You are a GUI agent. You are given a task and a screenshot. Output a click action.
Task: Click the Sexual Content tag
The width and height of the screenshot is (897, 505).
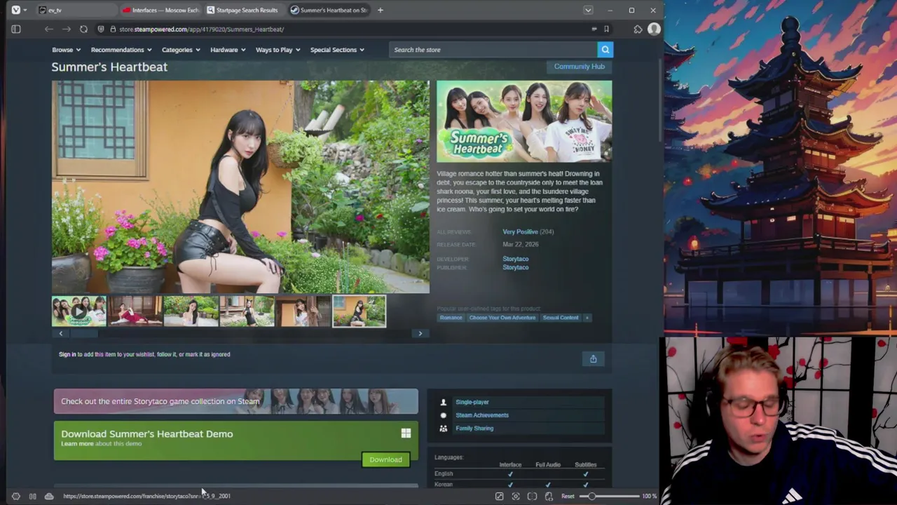pos(561,318)
